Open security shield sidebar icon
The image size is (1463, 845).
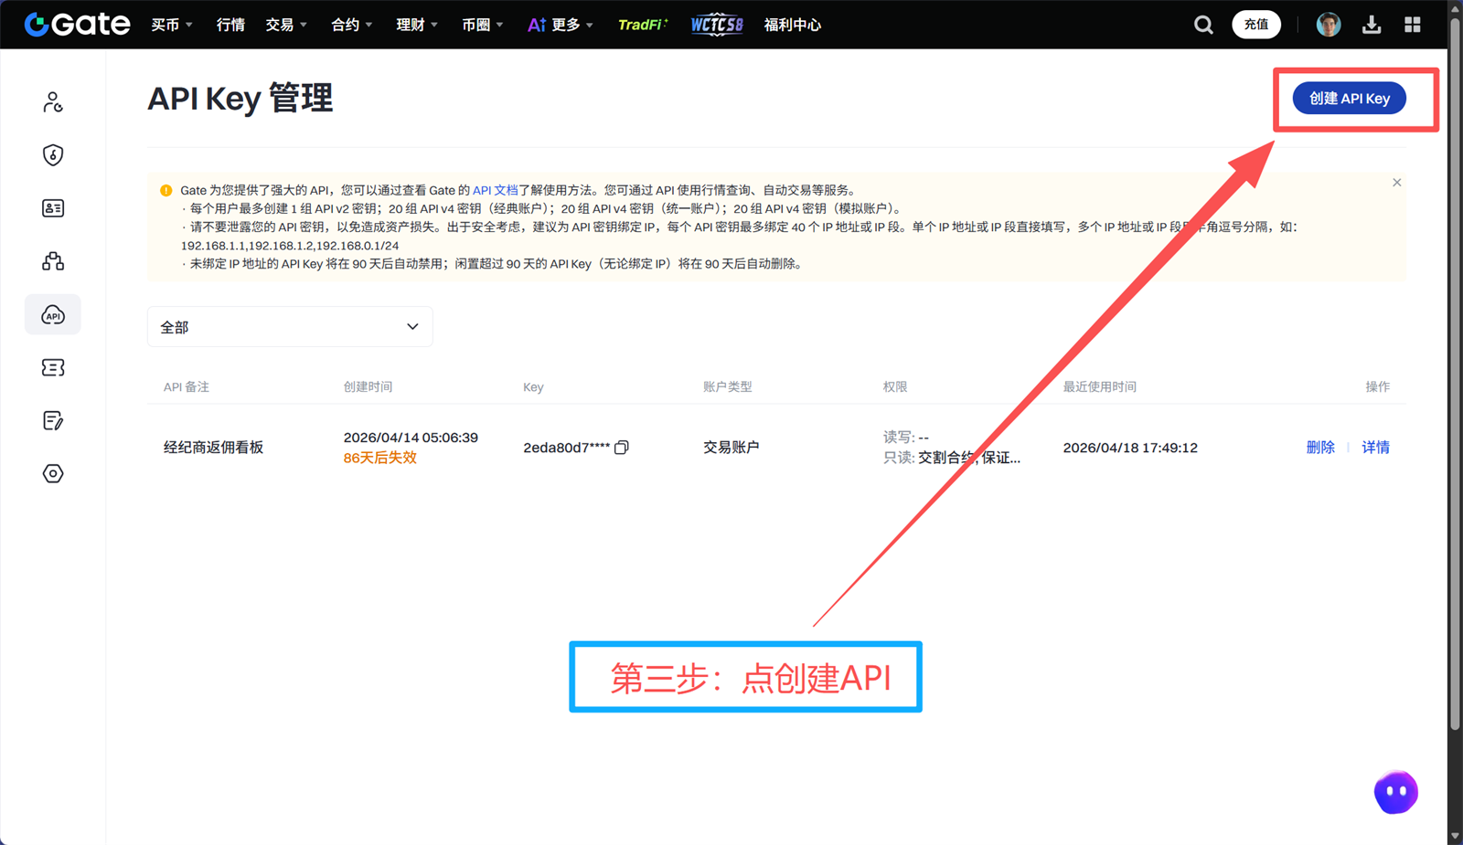(x=53, y=154)
